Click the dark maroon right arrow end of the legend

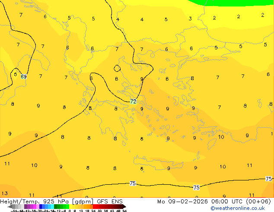click(x=124, y=206)
